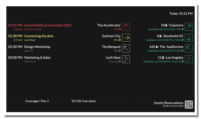Screen dimensions: 201x119
Task: Click the up-left arrow beside The Banquet
Action: [x=126, y=48]
